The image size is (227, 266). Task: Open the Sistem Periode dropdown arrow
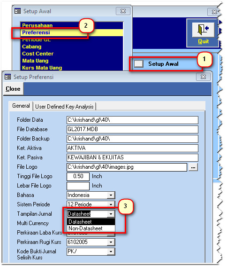111,204
